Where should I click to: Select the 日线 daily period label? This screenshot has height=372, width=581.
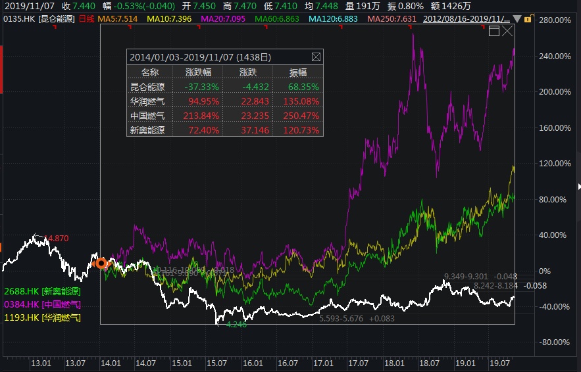(x=86, y=18)
